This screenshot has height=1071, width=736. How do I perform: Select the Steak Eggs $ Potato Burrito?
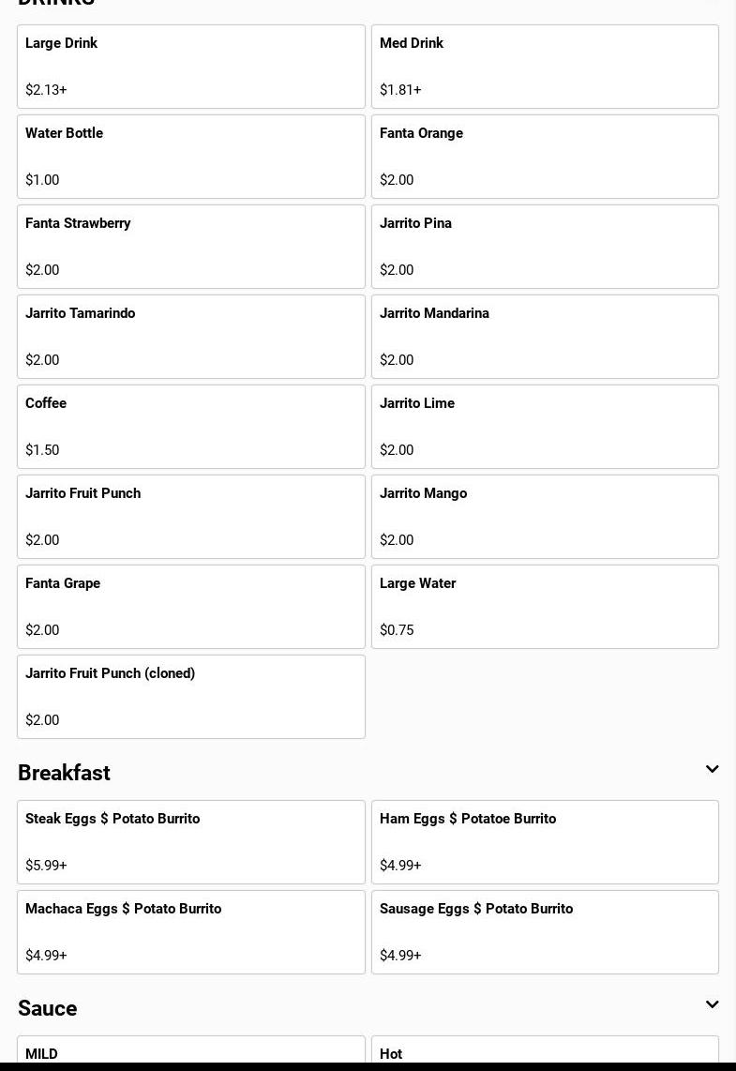pyautogui.click(x=190, y=842)
